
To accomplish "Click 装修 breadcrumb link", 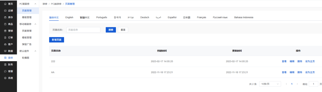I will [x=45, y=4].
